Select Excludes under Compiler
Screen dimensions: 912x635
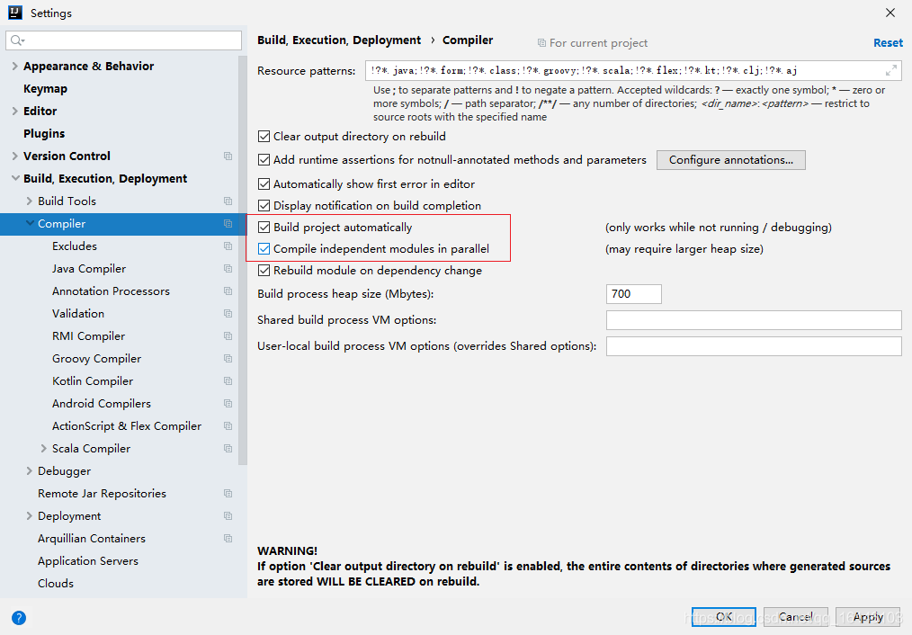pos(75,246)
